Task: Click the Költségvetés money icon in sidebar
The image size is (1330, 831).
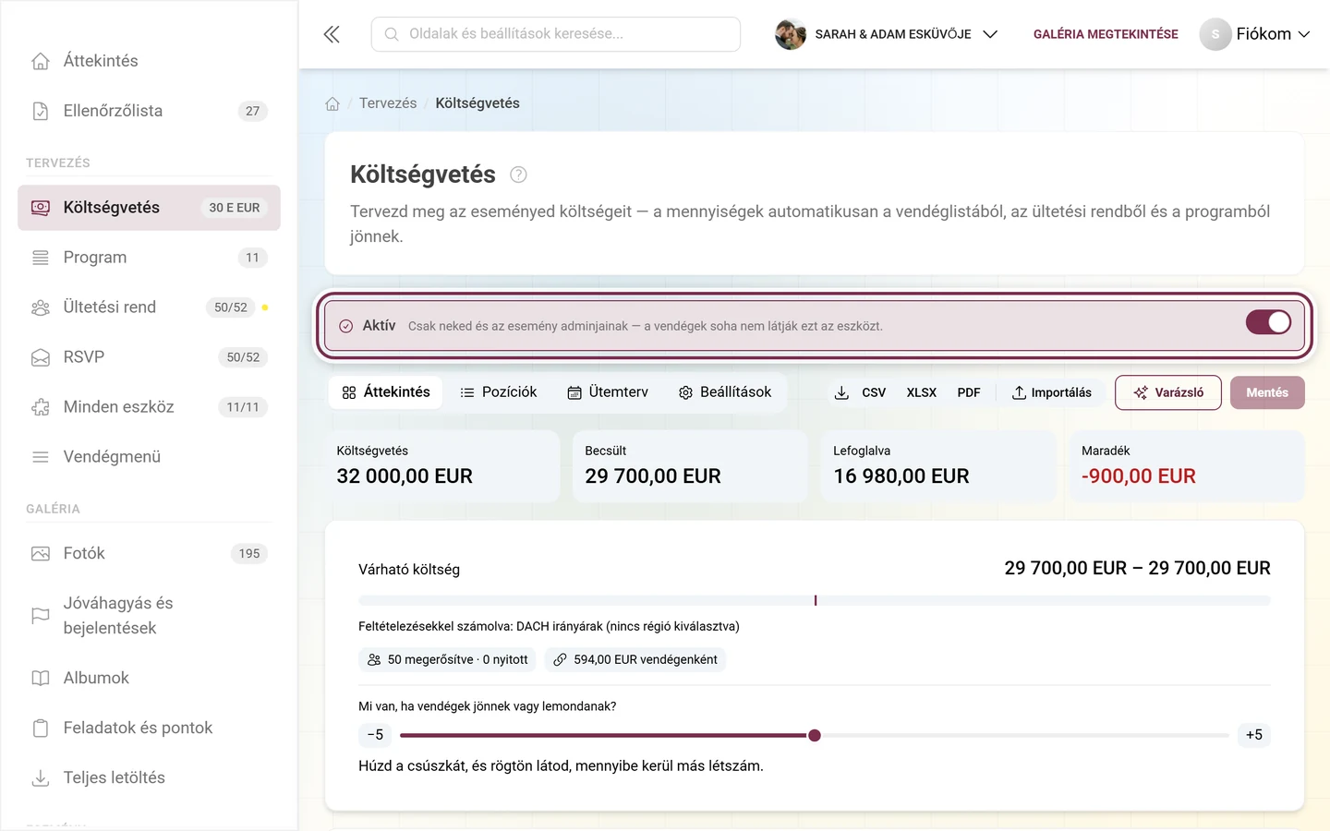Action: coord(41,208)
